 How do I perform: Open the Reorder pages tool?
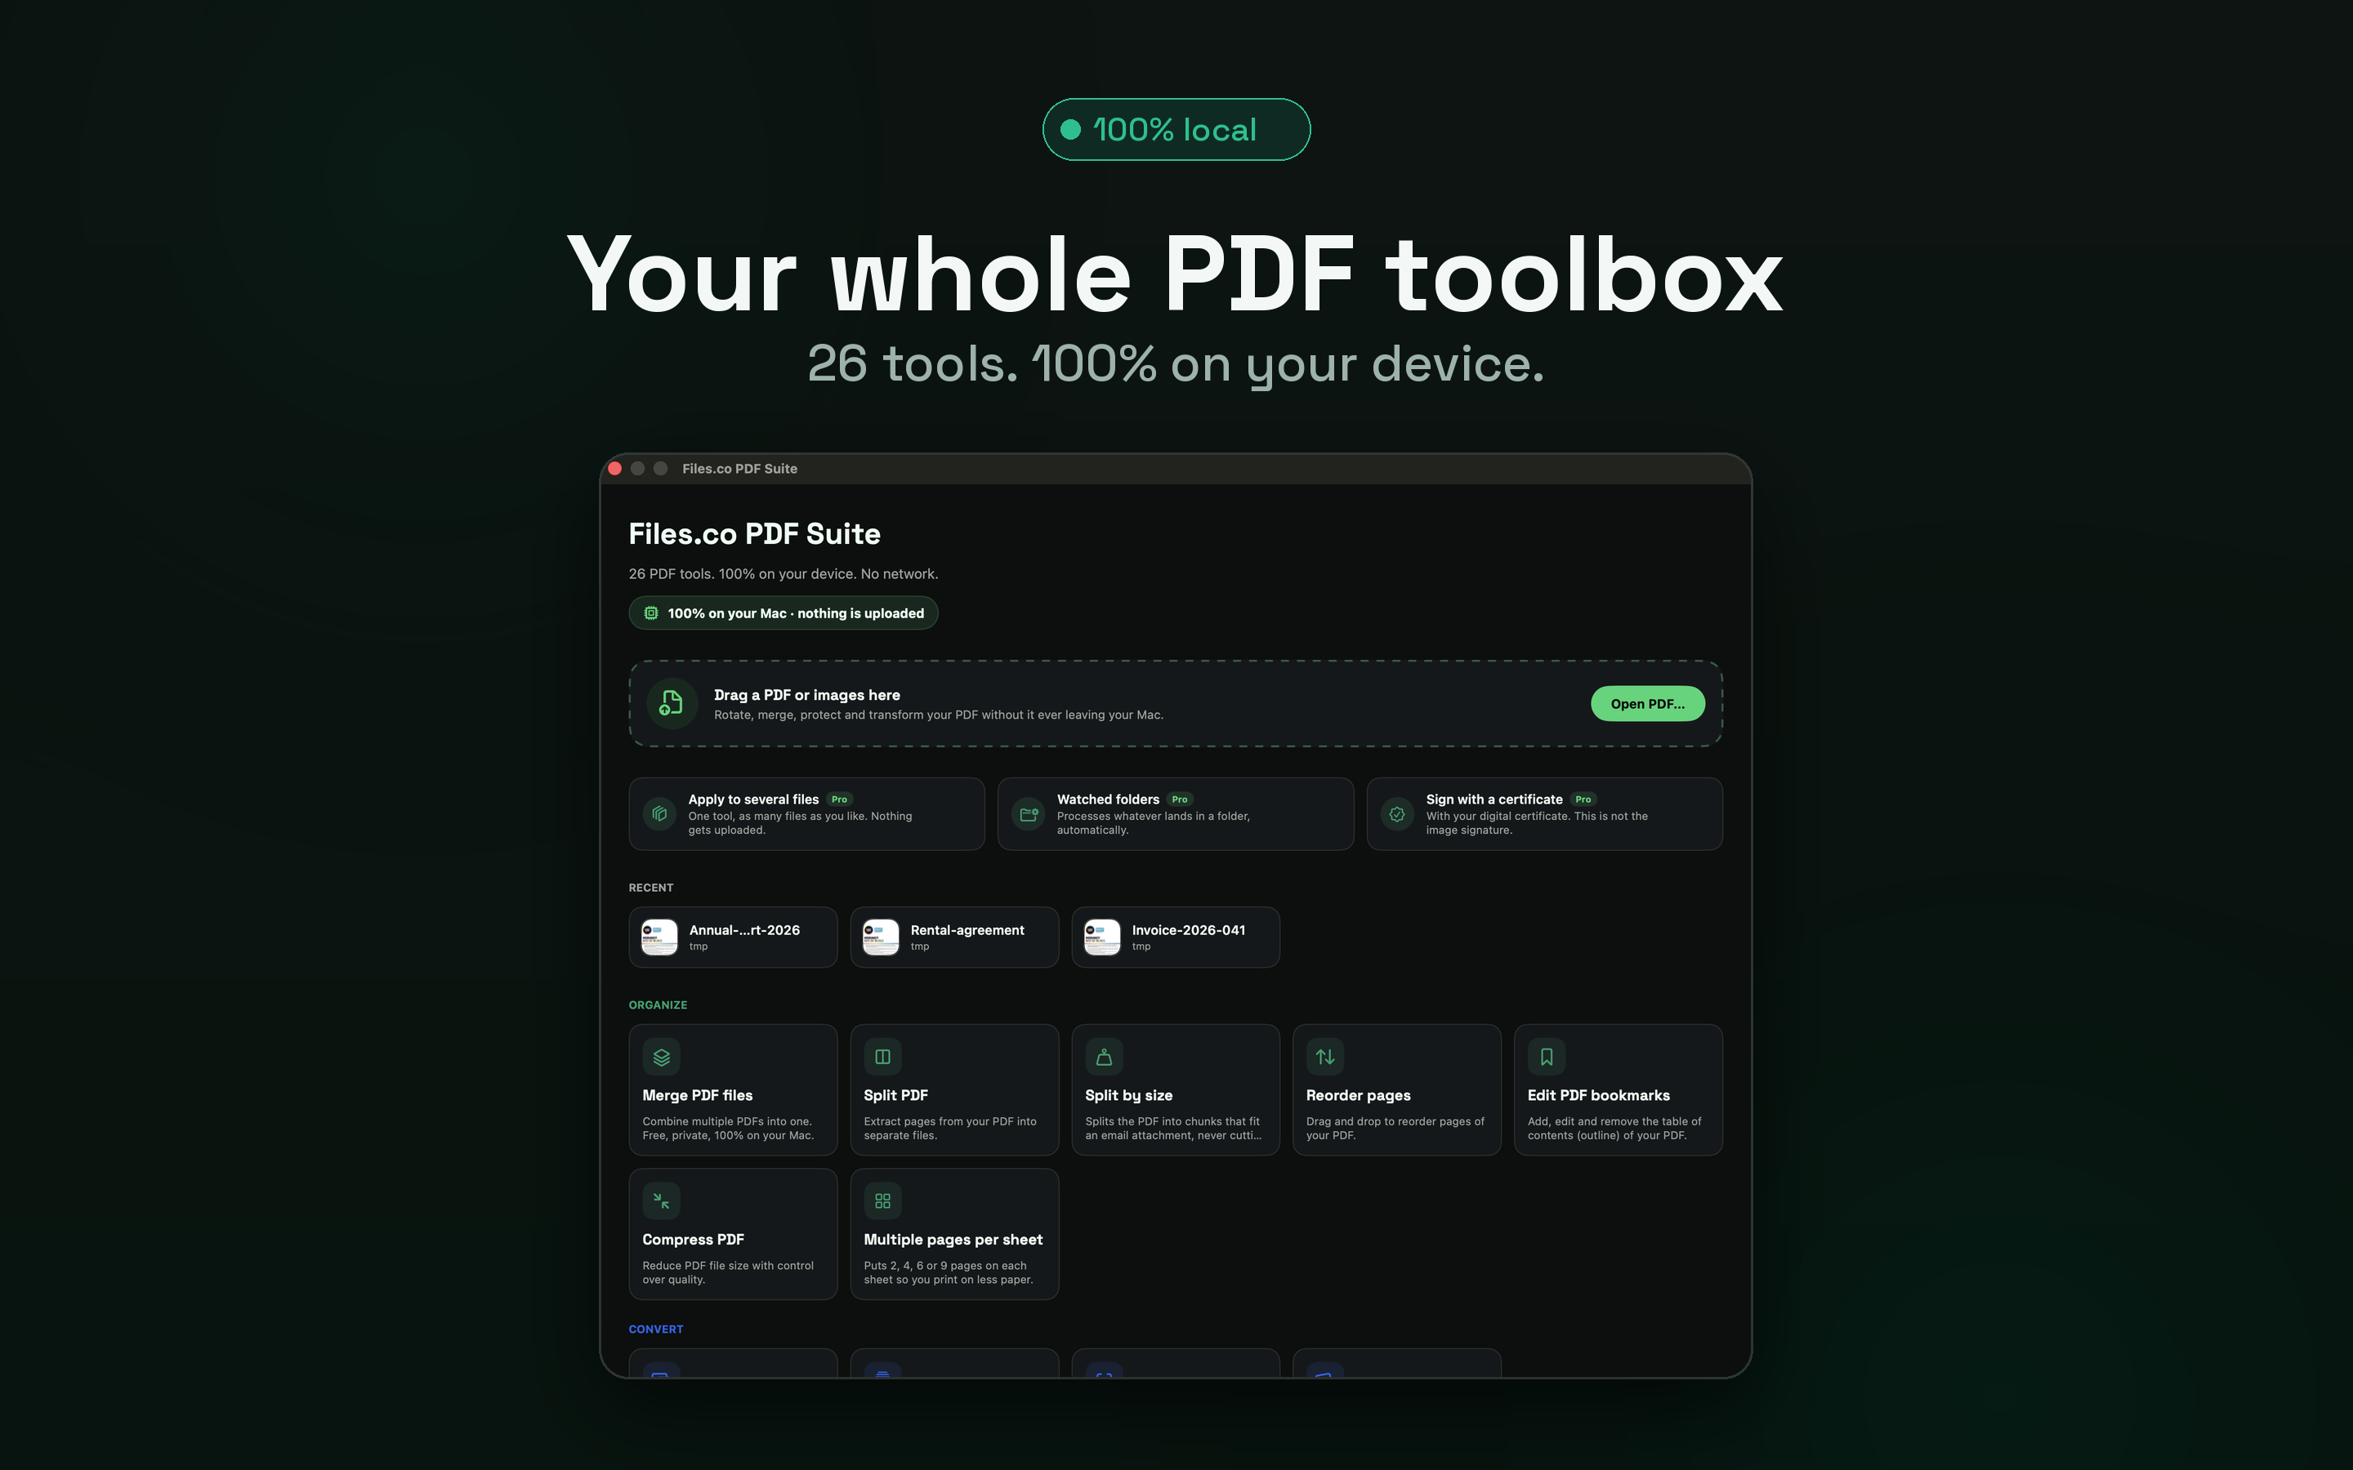[1397, 1090]
